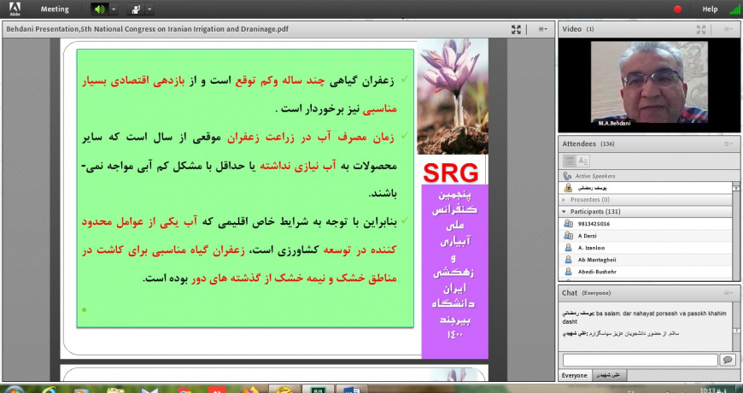
Task: Switch to the attendee list view
Action: click(570, 161)
